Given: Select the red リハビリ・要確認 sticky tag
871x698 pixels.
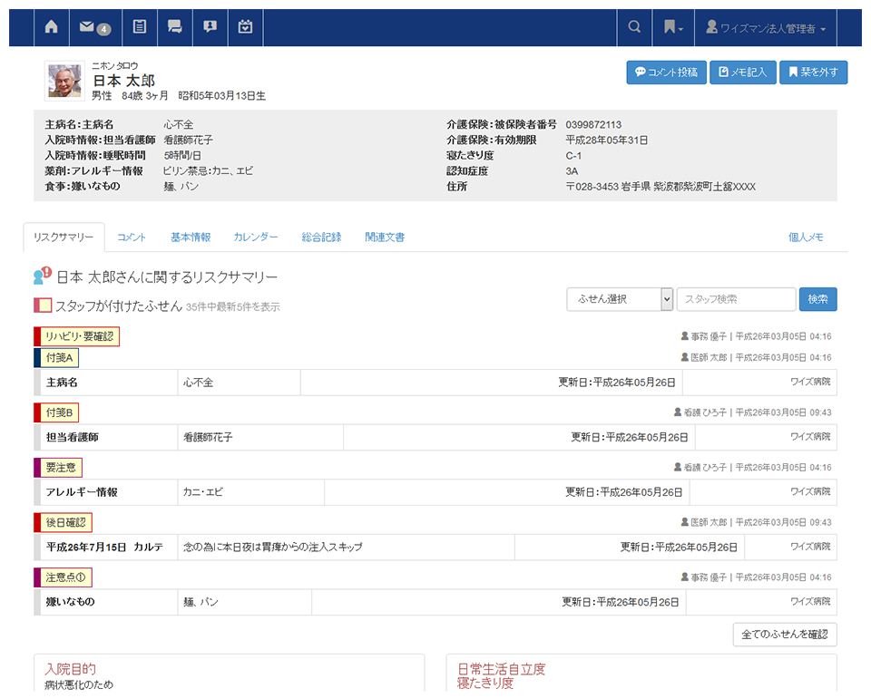Looking at the screenshot, I should click(77, 336).
